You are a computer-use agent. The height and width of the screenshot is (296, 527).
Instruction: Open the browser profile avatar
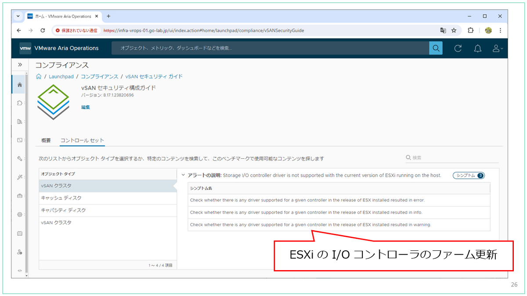click(488, 31)
